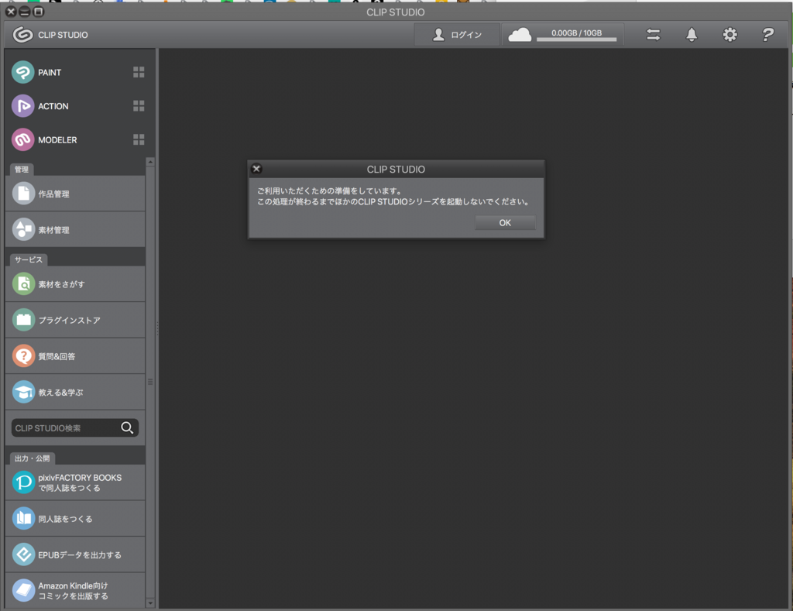Confirm the dialog with OK
This screenshot has width=793, height=611.
pos(505,222)
